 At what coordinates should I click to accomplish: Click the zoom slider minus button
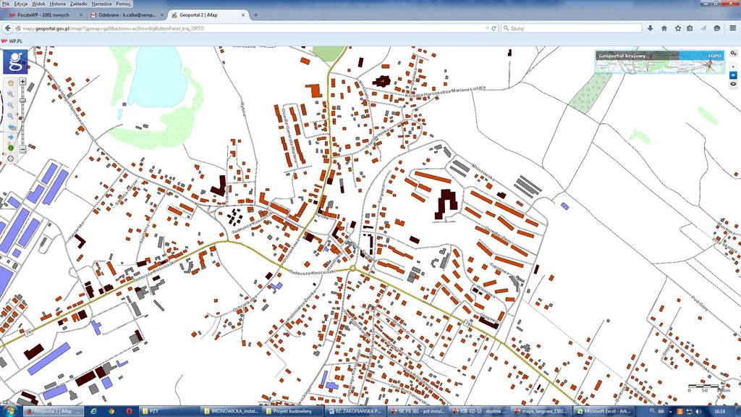[x=22, y=149]
